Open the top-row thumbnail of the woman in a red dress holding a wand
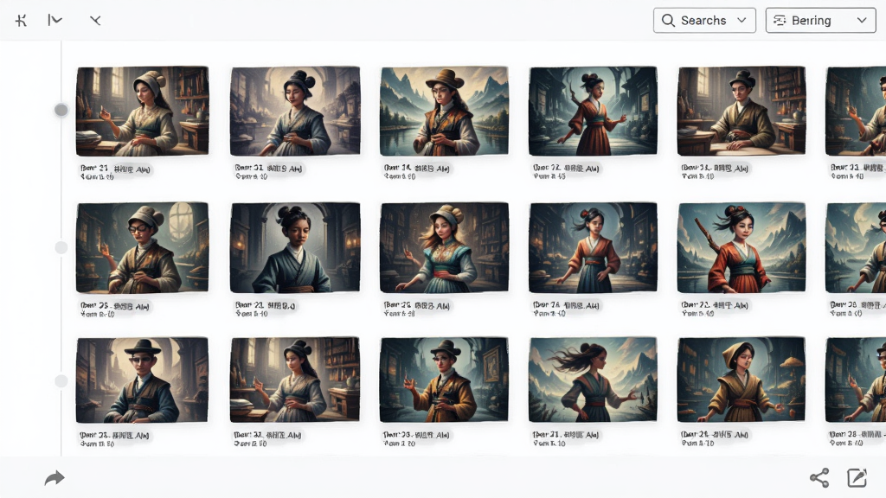This screenshot has height=498, width=886. (593, 111)
